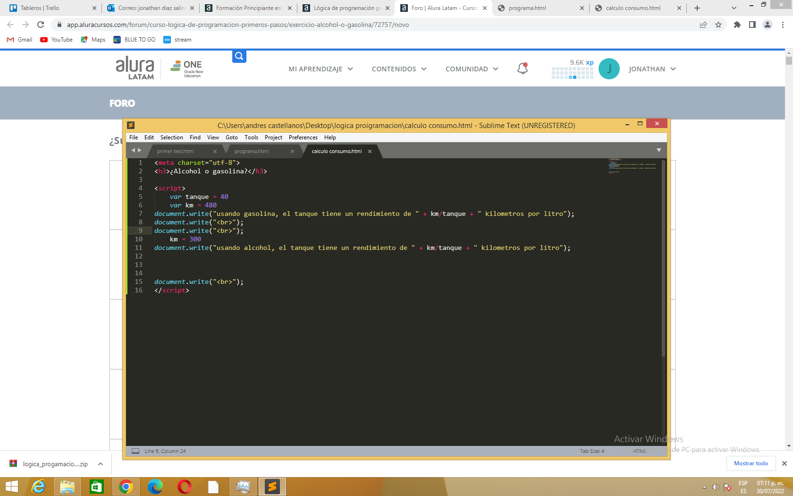This screenshot has width=793, height=496.
Task: Click Sublime Text icon in the taskbar
Action: [x=272, y=487]
